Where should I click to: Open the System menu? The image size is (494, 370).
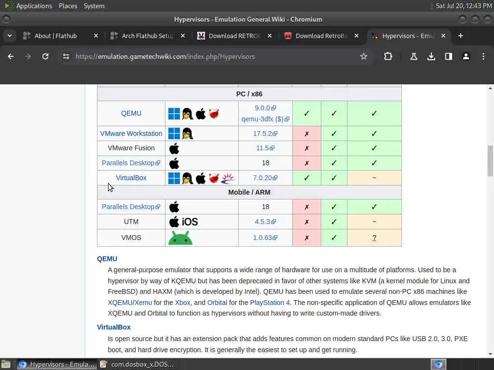coord(94,6)
